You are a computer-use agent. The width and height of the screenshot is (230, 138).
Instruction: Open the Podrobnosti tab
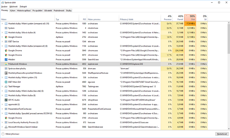click(x=59, y=10)
